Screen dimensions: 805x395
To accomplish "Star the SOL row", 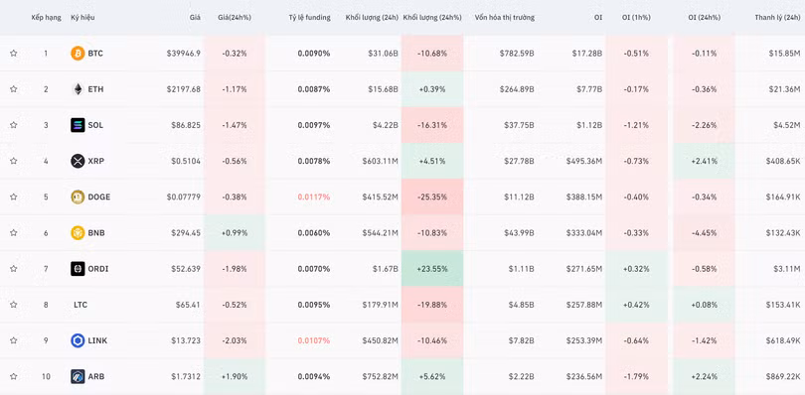I will (x=13, y=125).
